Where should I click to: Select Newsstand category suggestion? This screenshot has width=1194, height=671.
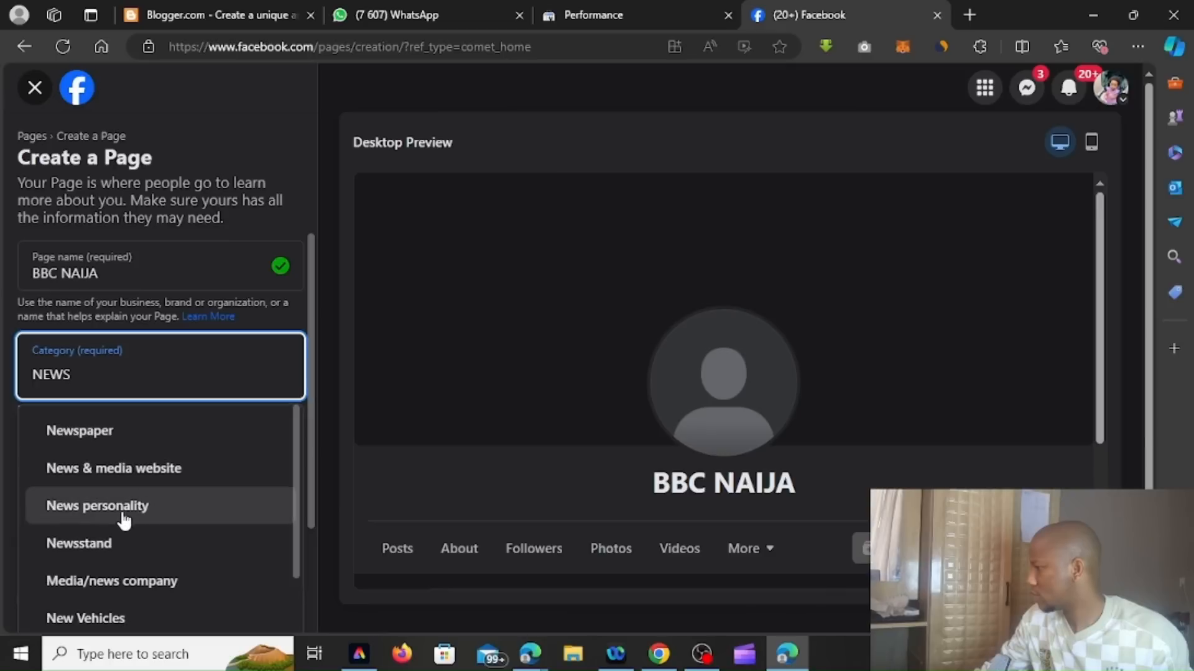coord(158,543)
